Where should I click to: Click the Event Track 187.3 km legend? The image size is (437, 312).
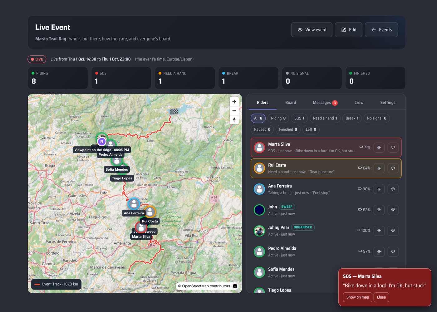pos(56,284)
